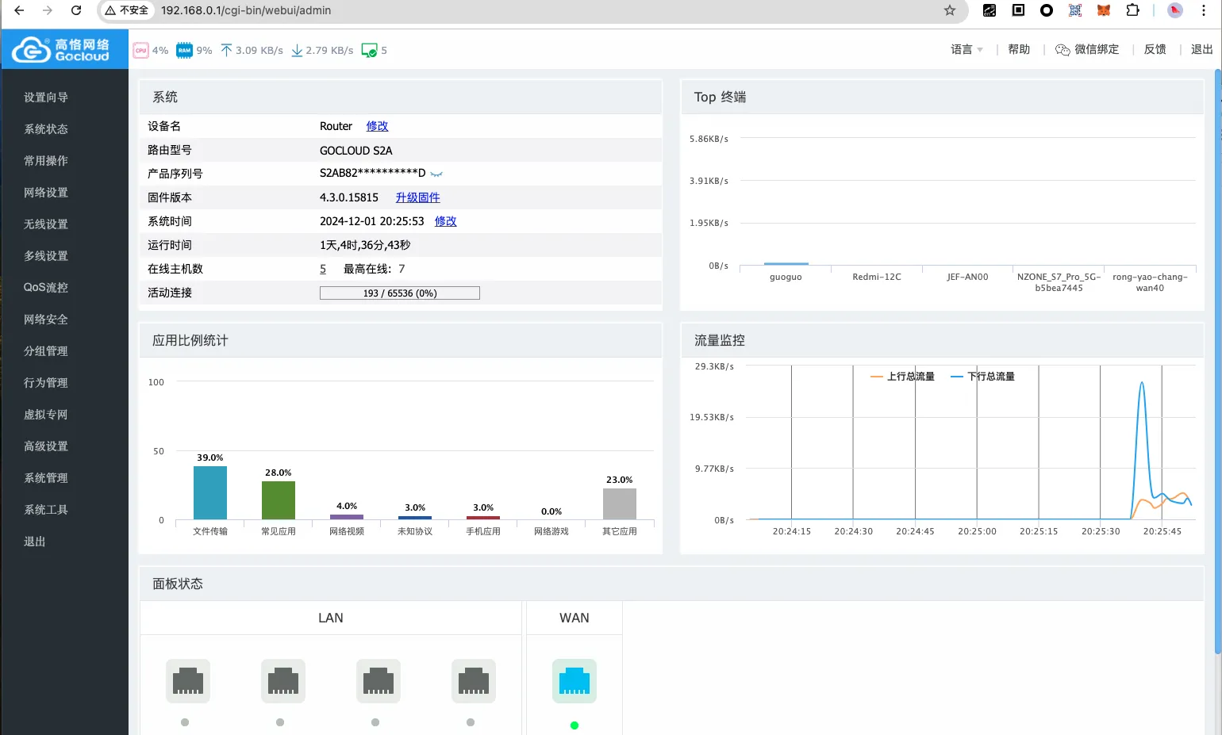Click 退出 in top bar

(x=1201, y=49)
